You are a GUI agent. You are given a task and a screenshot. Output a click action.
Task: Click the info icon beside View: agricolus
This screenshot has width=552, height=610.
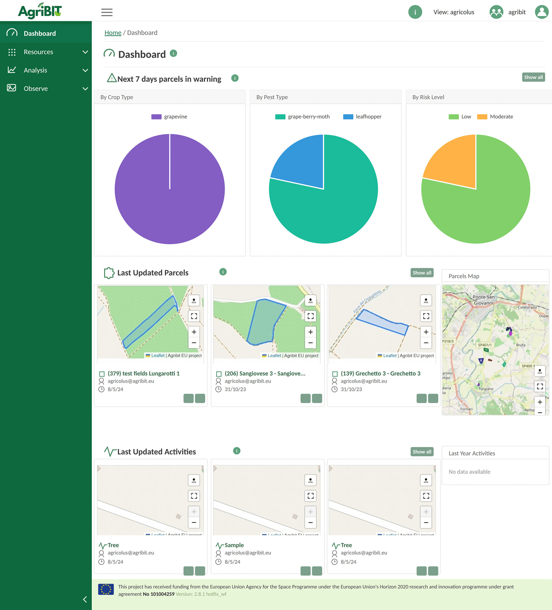(415, 12)
